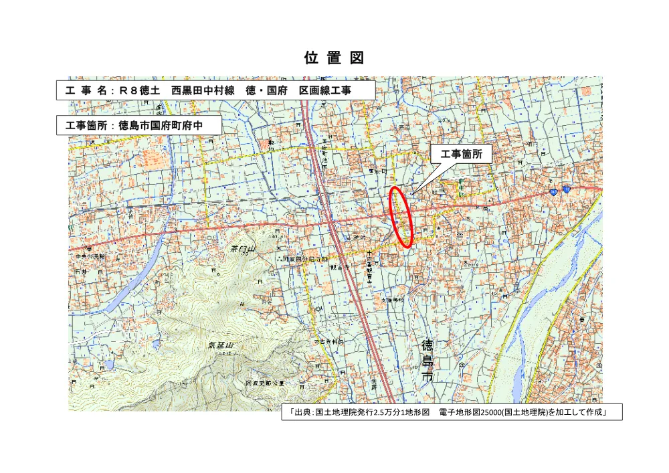Click the large 徳島市 map label
Viewport: 669px width, 473px height.
tap(427, 361)
